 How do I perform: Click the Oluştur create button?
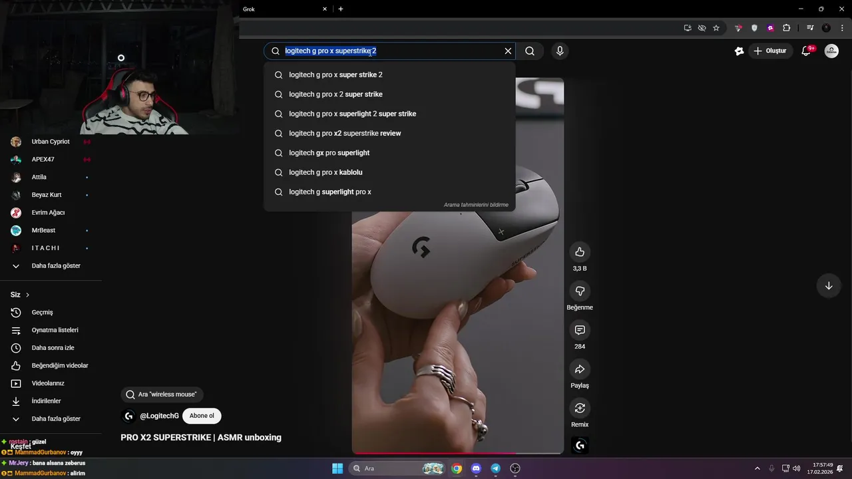point(770,51)
